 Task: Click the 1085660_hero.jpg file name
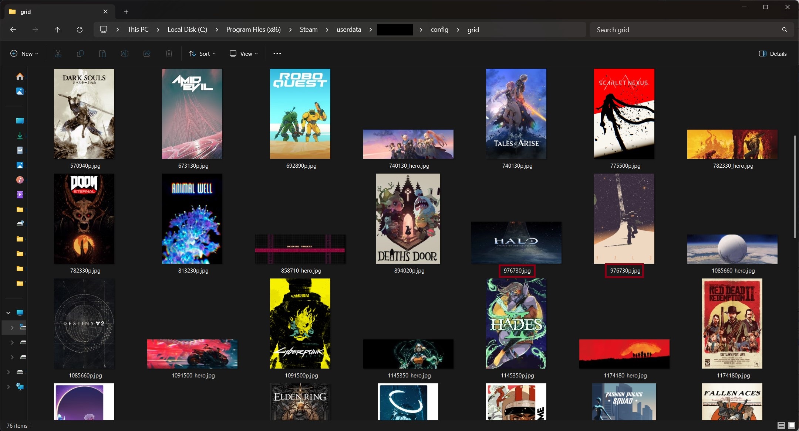click(733, 271)
